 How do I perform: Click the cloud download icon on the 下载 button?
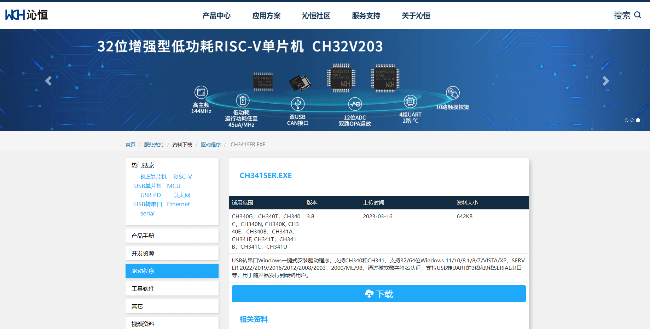coord(369,293)
